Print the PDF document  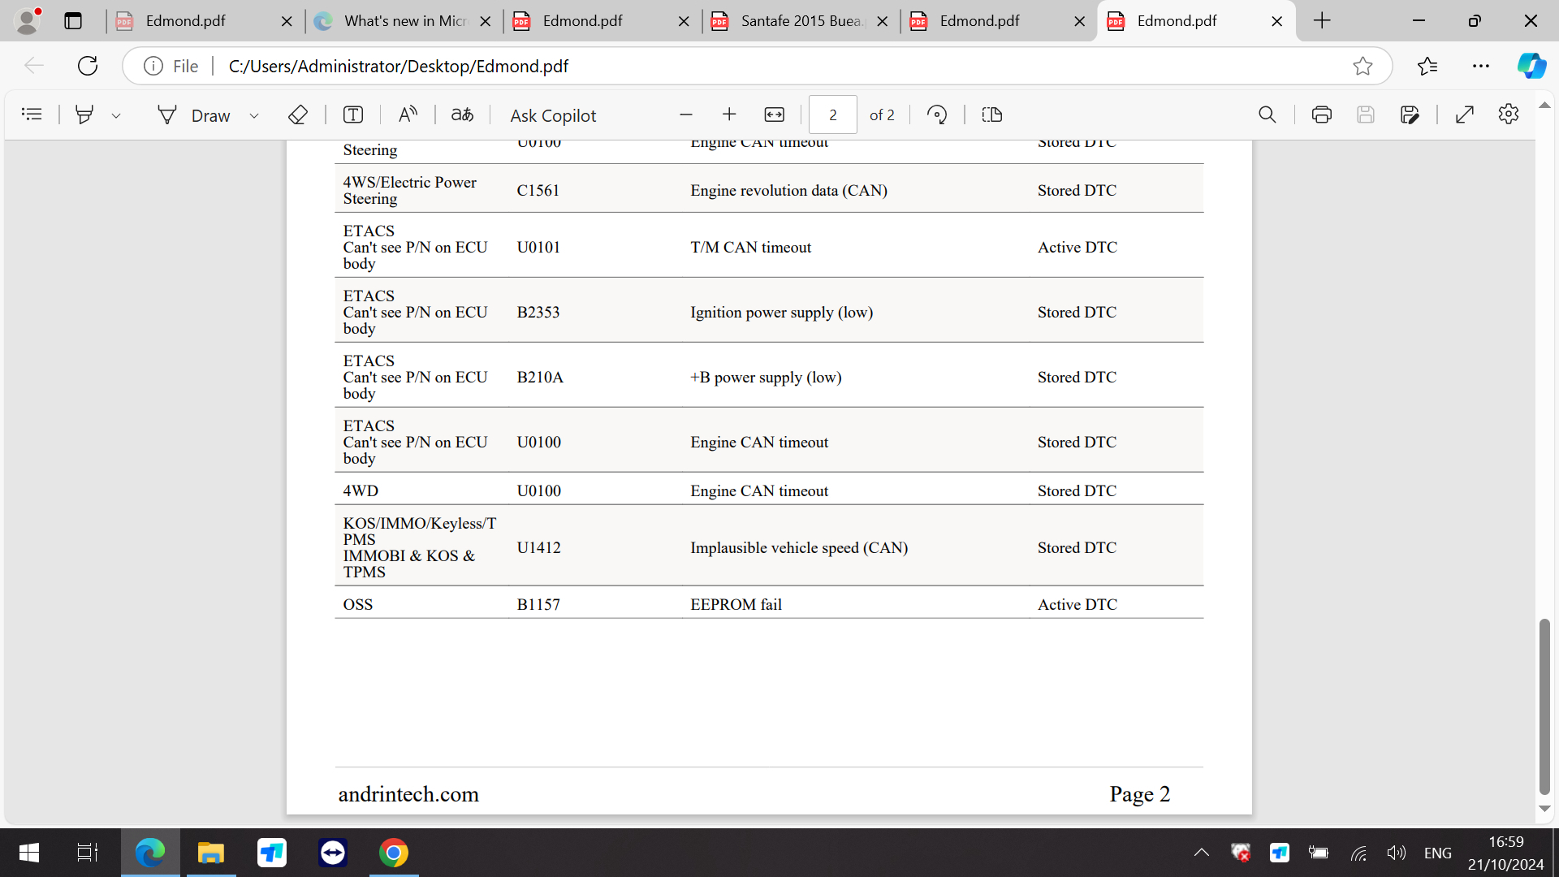tap(1321, 114)
